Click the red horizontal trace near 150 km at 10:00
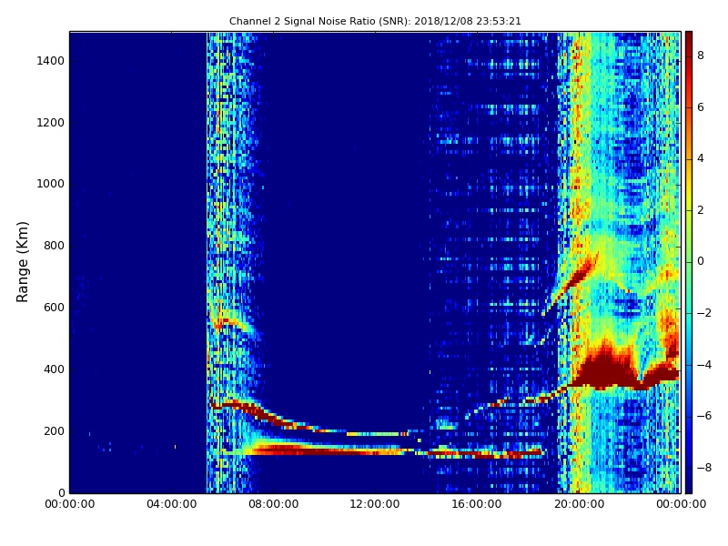Viewport: 728px width, 546px height. [325, 450]
